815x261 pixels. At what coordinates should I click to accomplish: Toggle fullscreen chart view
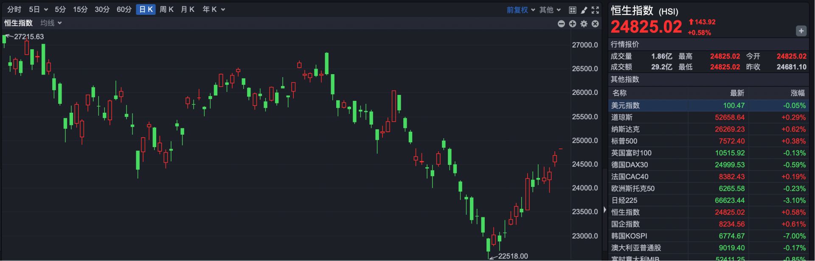595,10
